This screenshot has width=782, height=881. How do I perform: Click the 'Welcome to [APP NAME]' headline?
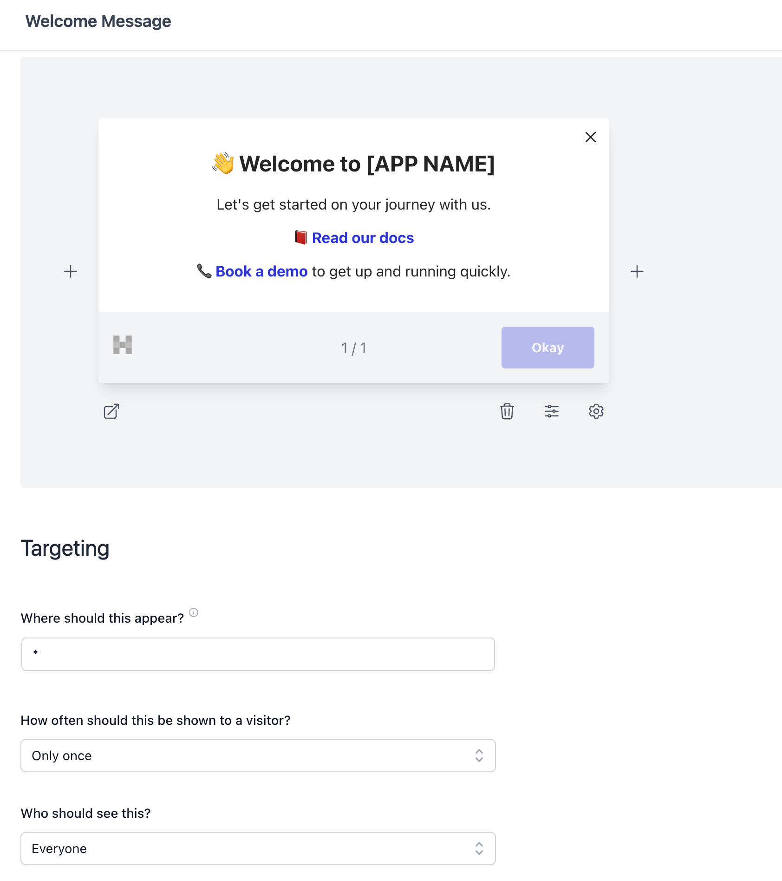coord(353,164)
